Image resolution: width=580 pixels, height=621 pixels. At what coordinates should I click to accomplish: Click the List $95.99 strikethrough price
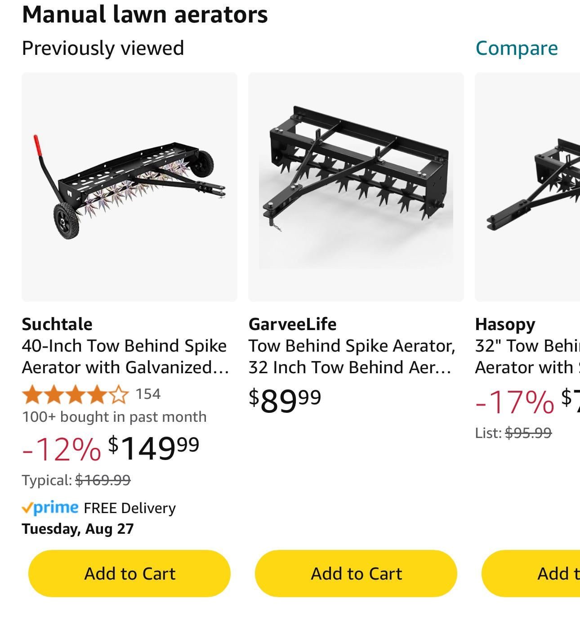[528, 433]
